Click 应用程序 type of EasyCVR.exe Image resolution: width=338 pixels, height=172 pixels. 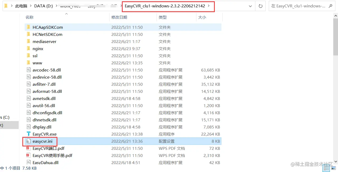(166, 134)
